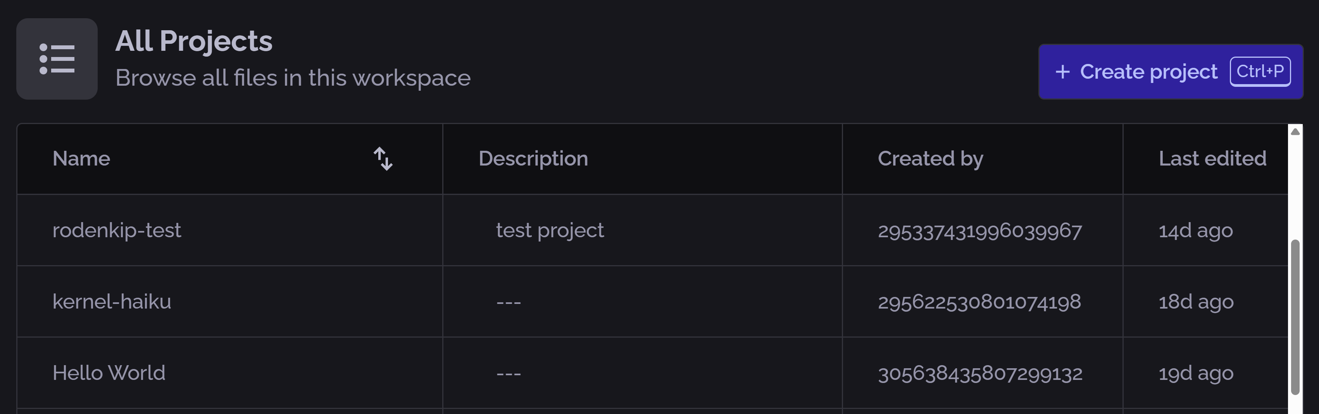
Task: Sort projects by Name column arrows
Action: (x=383, y=159)
